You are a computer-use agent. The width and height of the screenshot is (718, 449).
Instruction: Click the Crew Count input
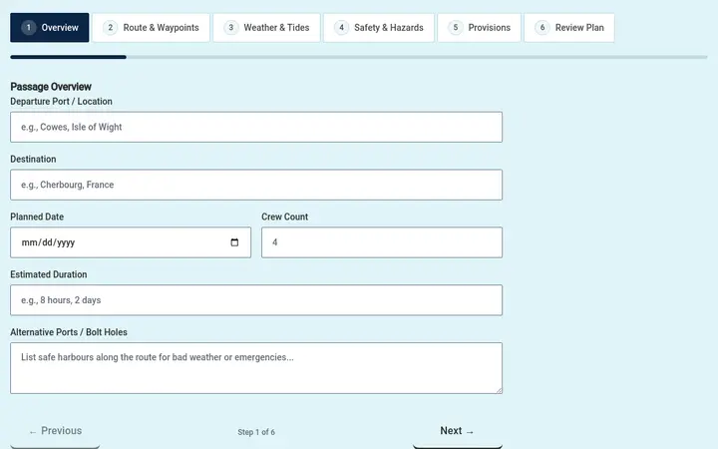point(382,242)
